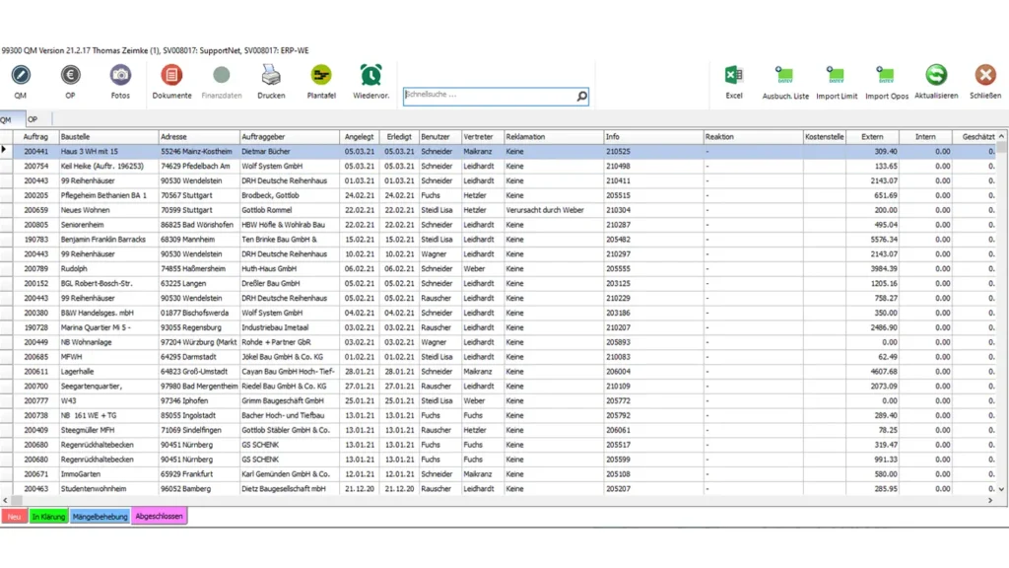
Task: Click the red Neu status legend
Action: point(14,516)
